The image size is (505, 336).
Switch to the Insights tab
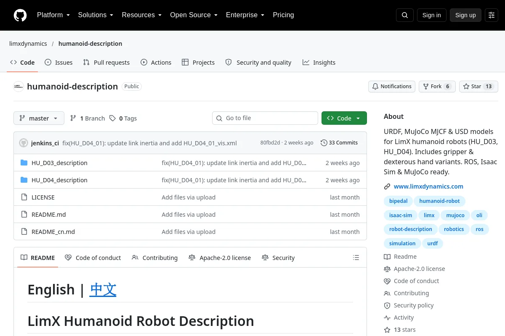(x=319, y=62)
